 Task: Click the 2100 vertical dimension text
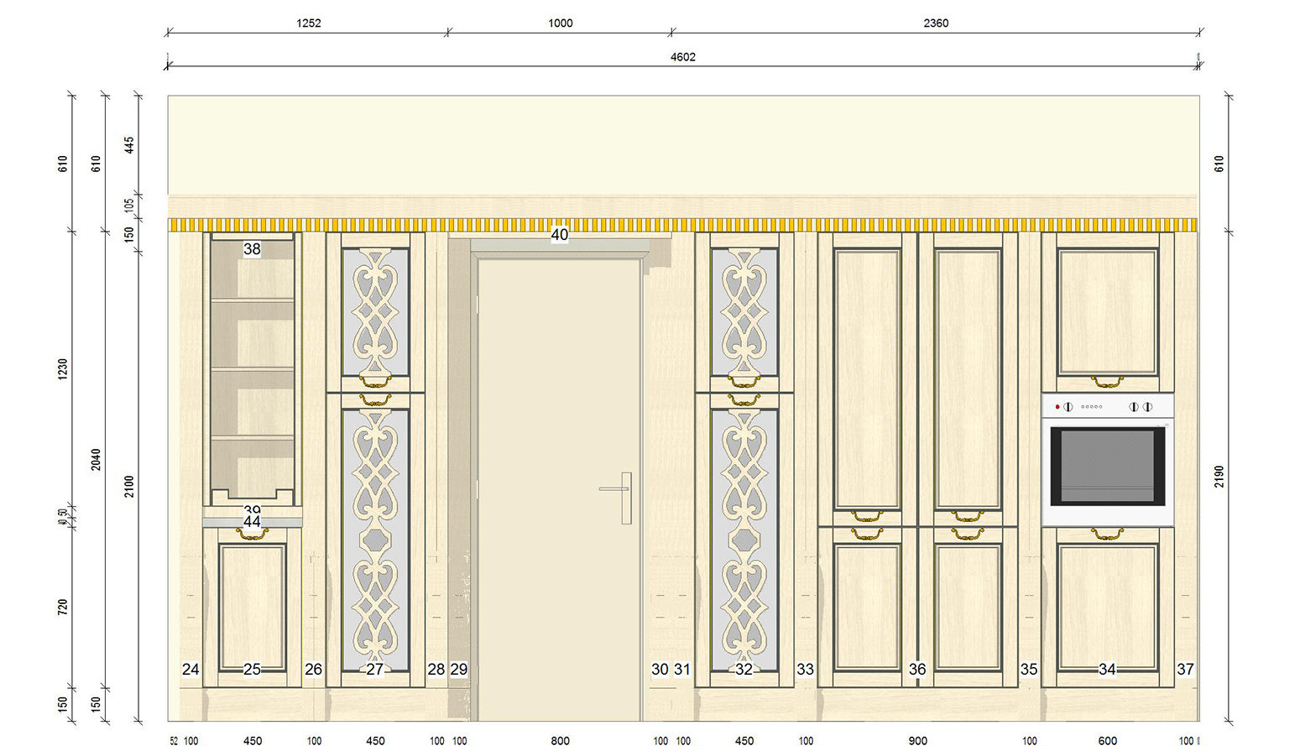(x=129, y=486)
